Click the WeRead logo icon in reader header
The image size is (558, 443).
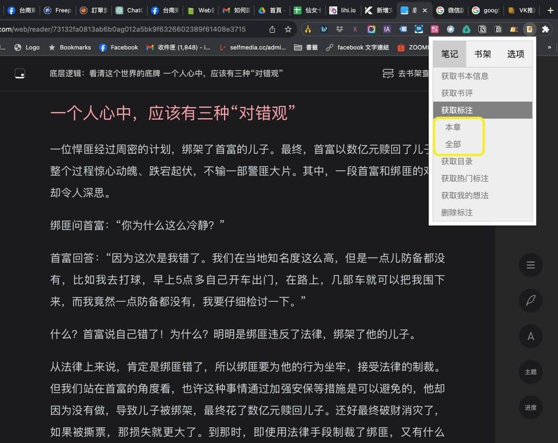pos(20,73)
